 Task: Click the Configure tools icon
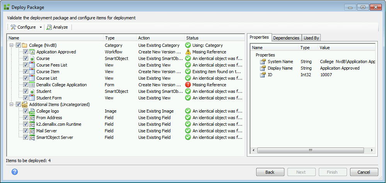point(14,27)
